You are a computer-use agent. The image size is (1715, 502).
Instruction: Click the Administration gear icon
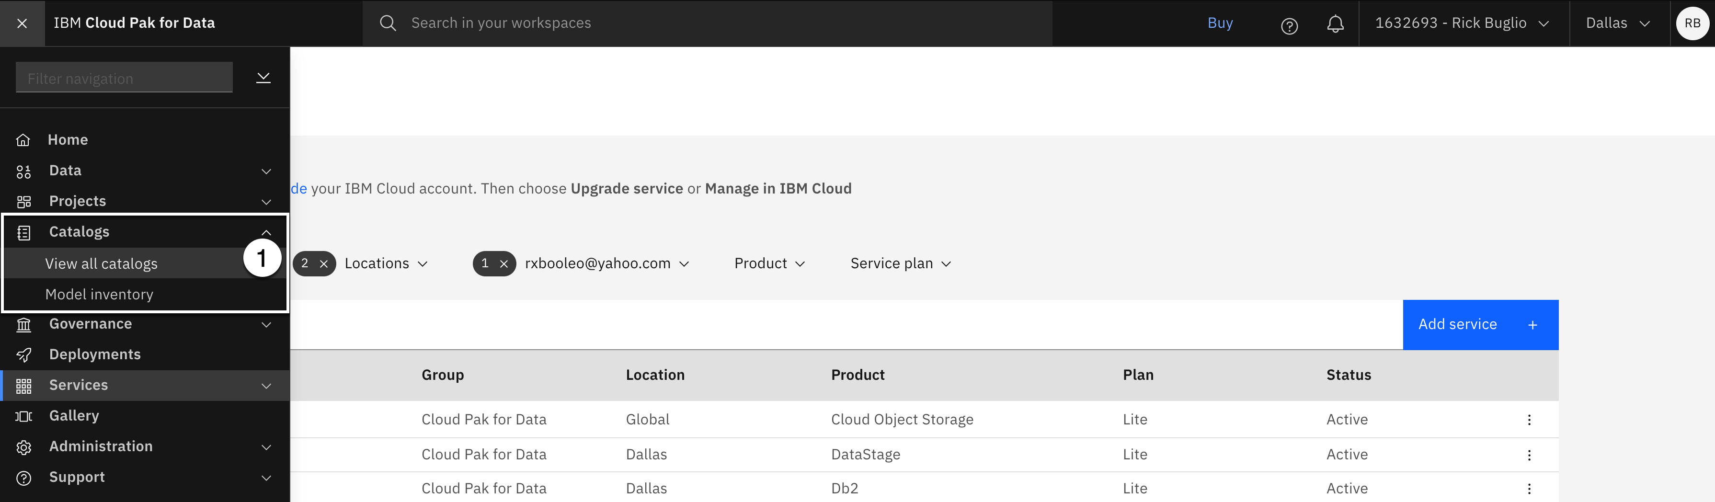pos(23,447)
